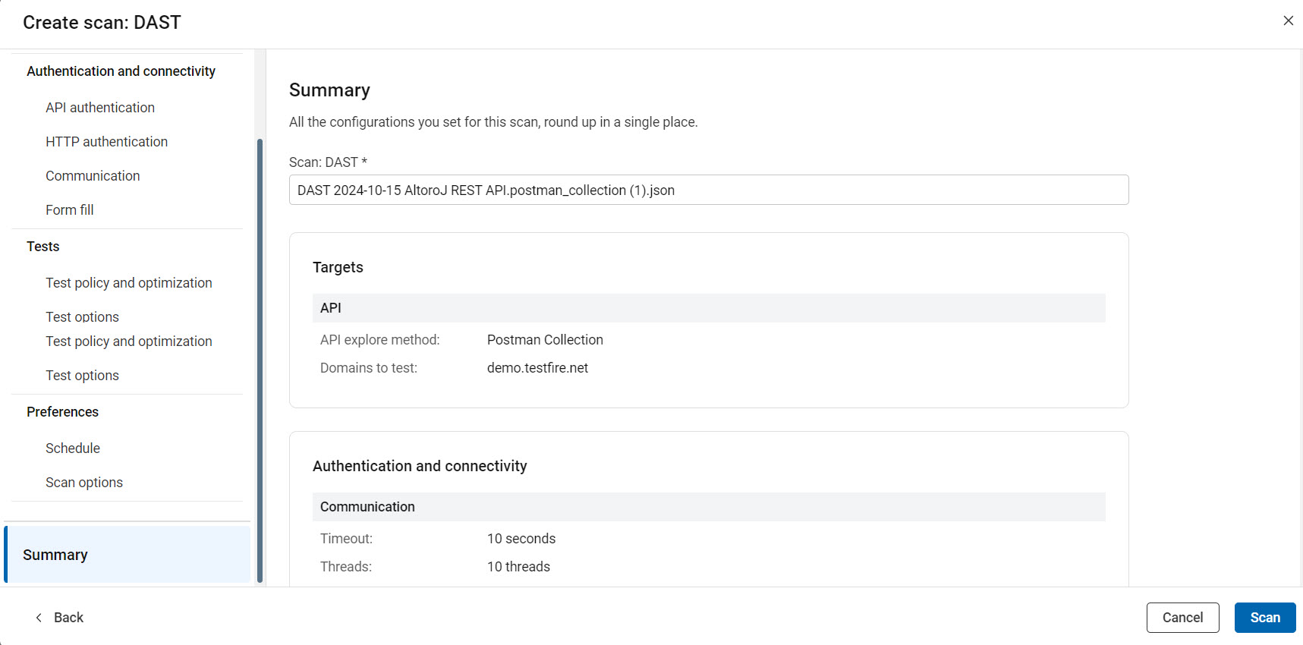The image size is (1303, 645).
Task: Edit the Scan: DAST name field
Action: tap(708, 190)
